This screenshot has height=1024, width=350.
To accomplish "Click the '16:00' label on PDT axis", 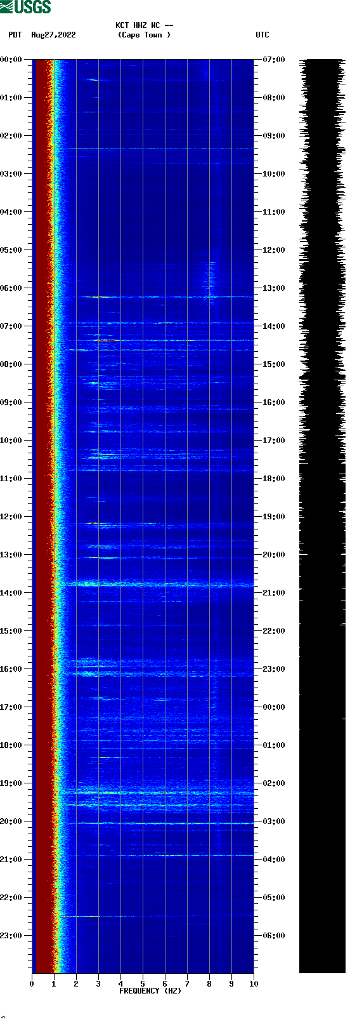I will click(x=11, y=669).
